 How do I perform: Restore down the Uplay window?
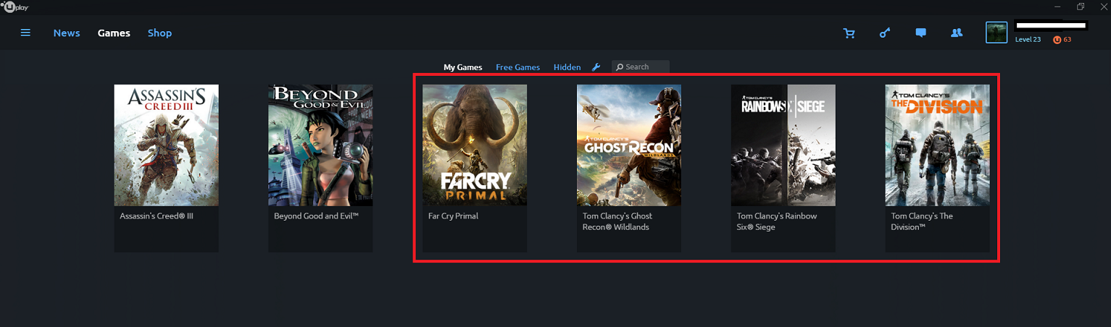(x=1080, y=6)
